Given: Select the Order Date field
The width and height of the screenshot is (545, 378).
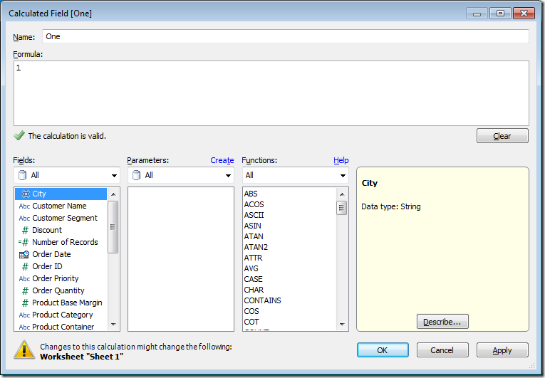Looking at the screenshot, I should 61,254.
